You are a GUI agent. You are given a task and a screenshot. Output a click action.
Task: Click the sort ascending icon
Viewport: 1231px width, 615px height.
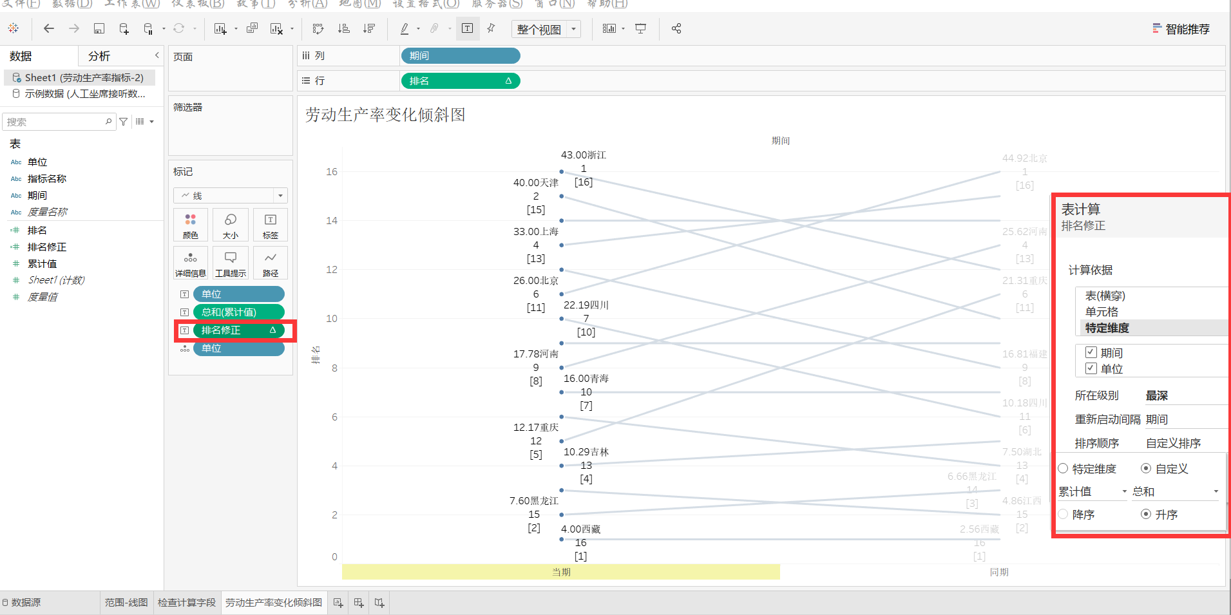tap(343, 28)
